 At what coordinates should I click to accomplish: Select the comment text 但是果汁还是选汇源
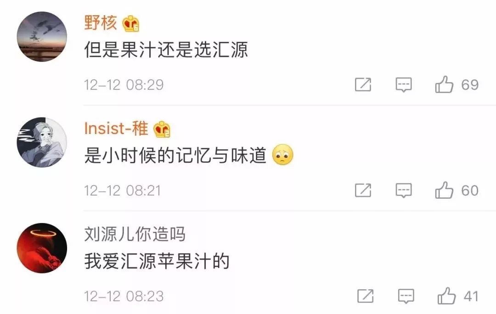point(166,50)
